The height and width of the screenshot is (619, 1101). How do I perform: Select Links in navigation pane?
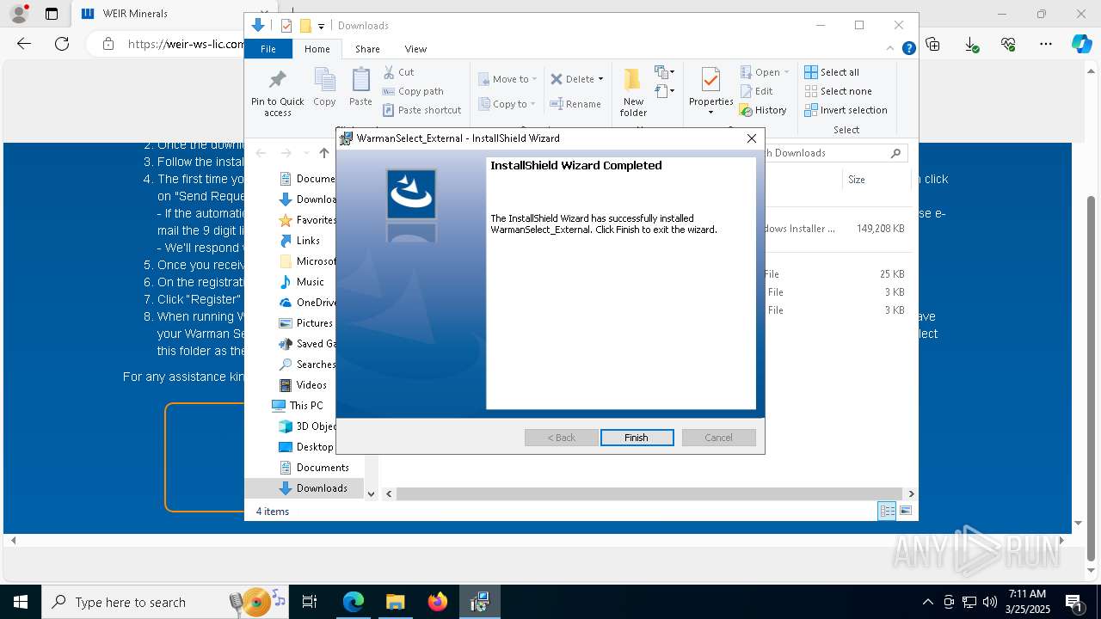308,241
